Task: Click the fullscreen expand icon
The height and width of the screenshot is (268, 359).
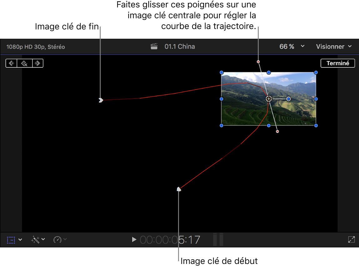Action: coord(351,239)
